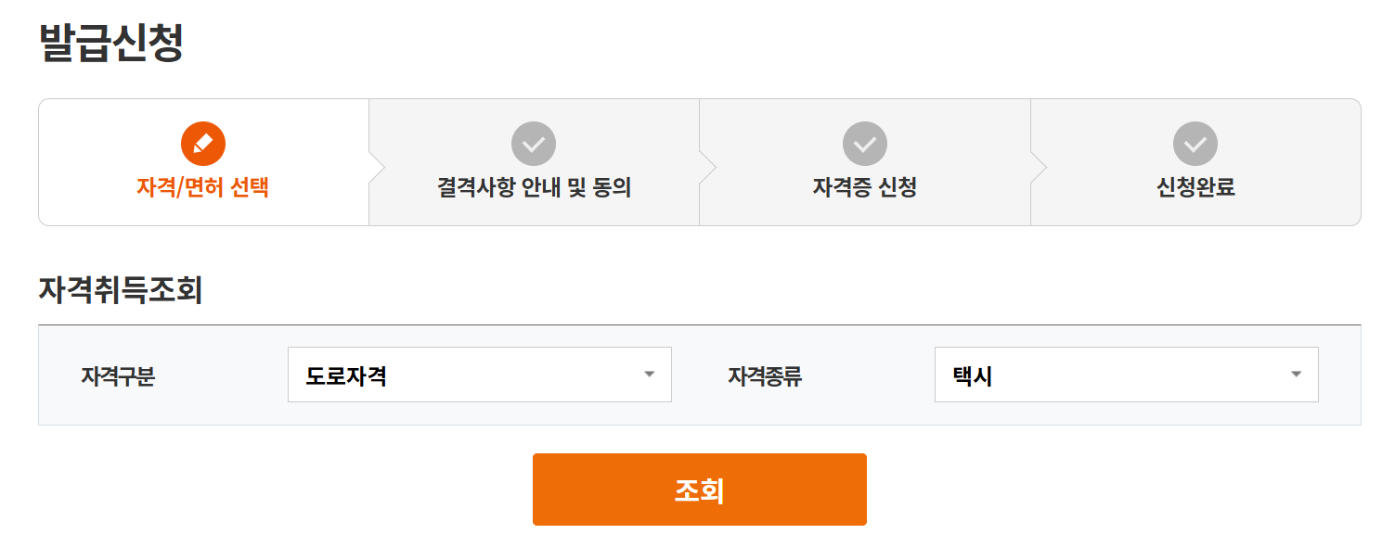Expand the 도로자격 combo box arrow

[650, 375]
